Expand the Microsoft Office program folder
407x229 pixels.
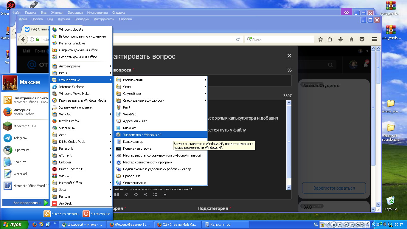click(82, 183)
